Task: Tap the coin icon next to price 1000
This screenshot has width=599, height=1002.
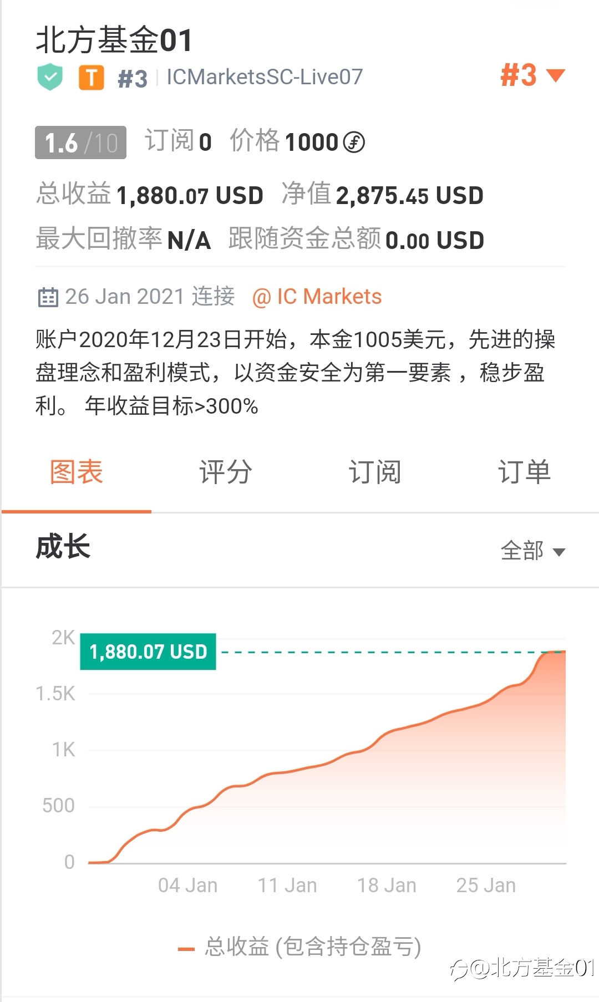Action: click(354, 143)
